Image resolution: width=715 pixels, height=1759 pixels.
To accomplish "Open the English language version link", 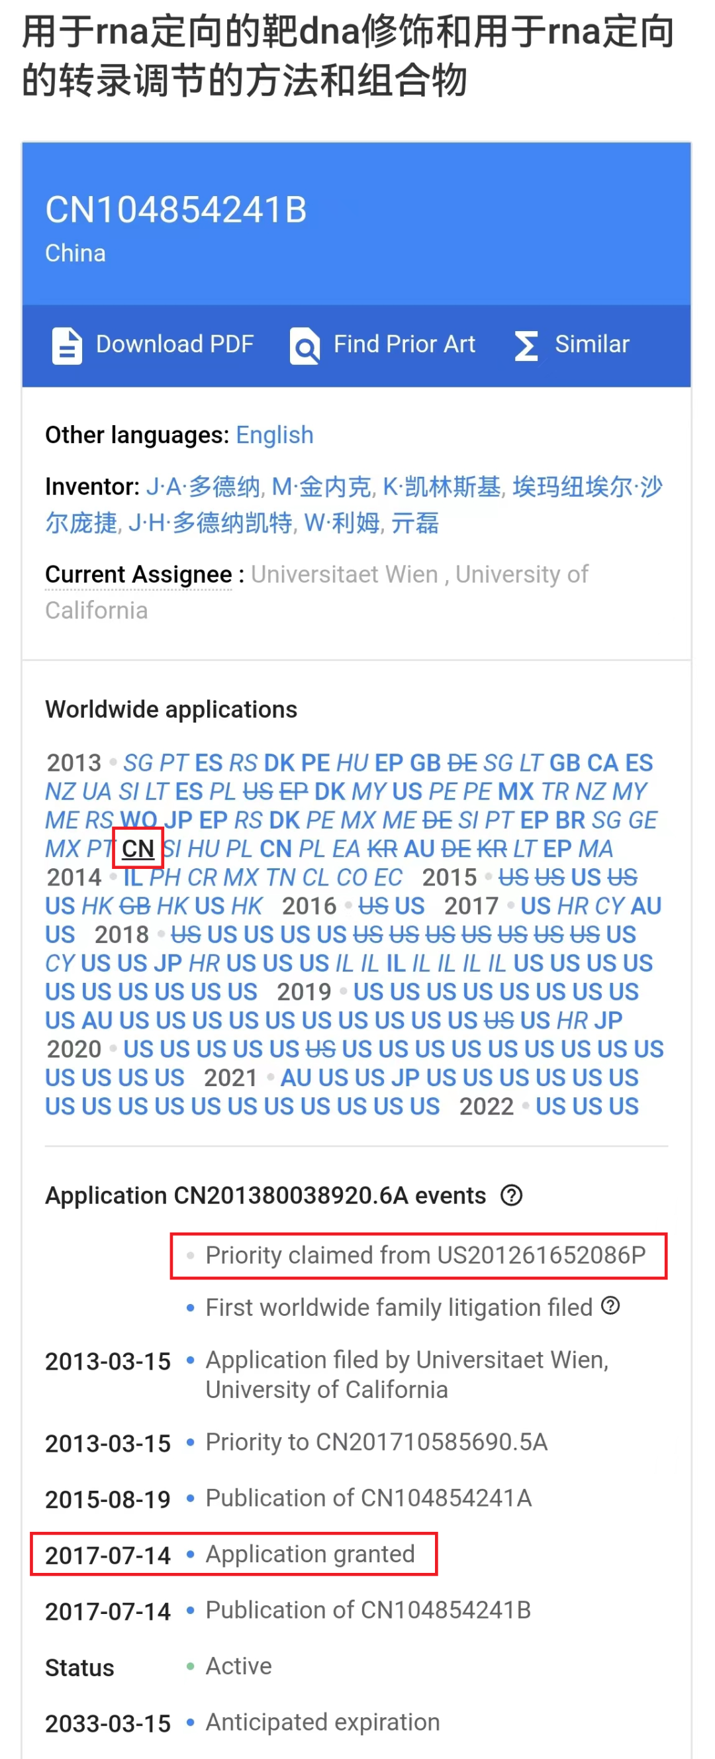I will pyautogui.click(x=275, y=435).
